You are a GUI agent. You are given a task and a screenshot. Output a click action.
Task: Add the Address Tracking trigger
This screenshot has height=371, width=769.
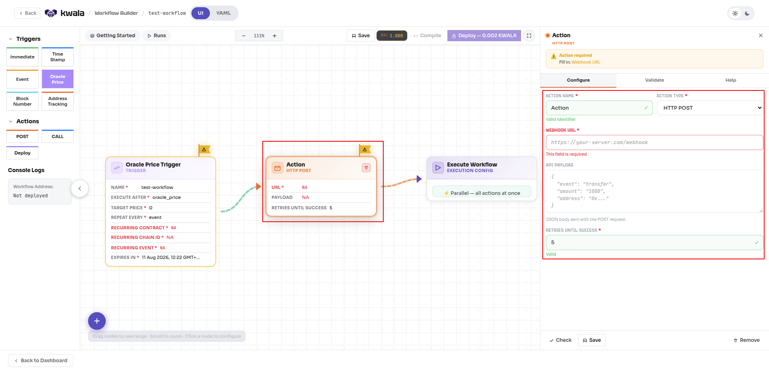[58, 101]
